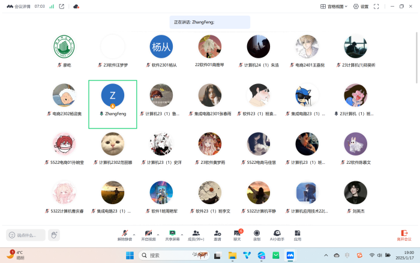
Task: Open File Explorer from taskbar
Action: point(232,255)
